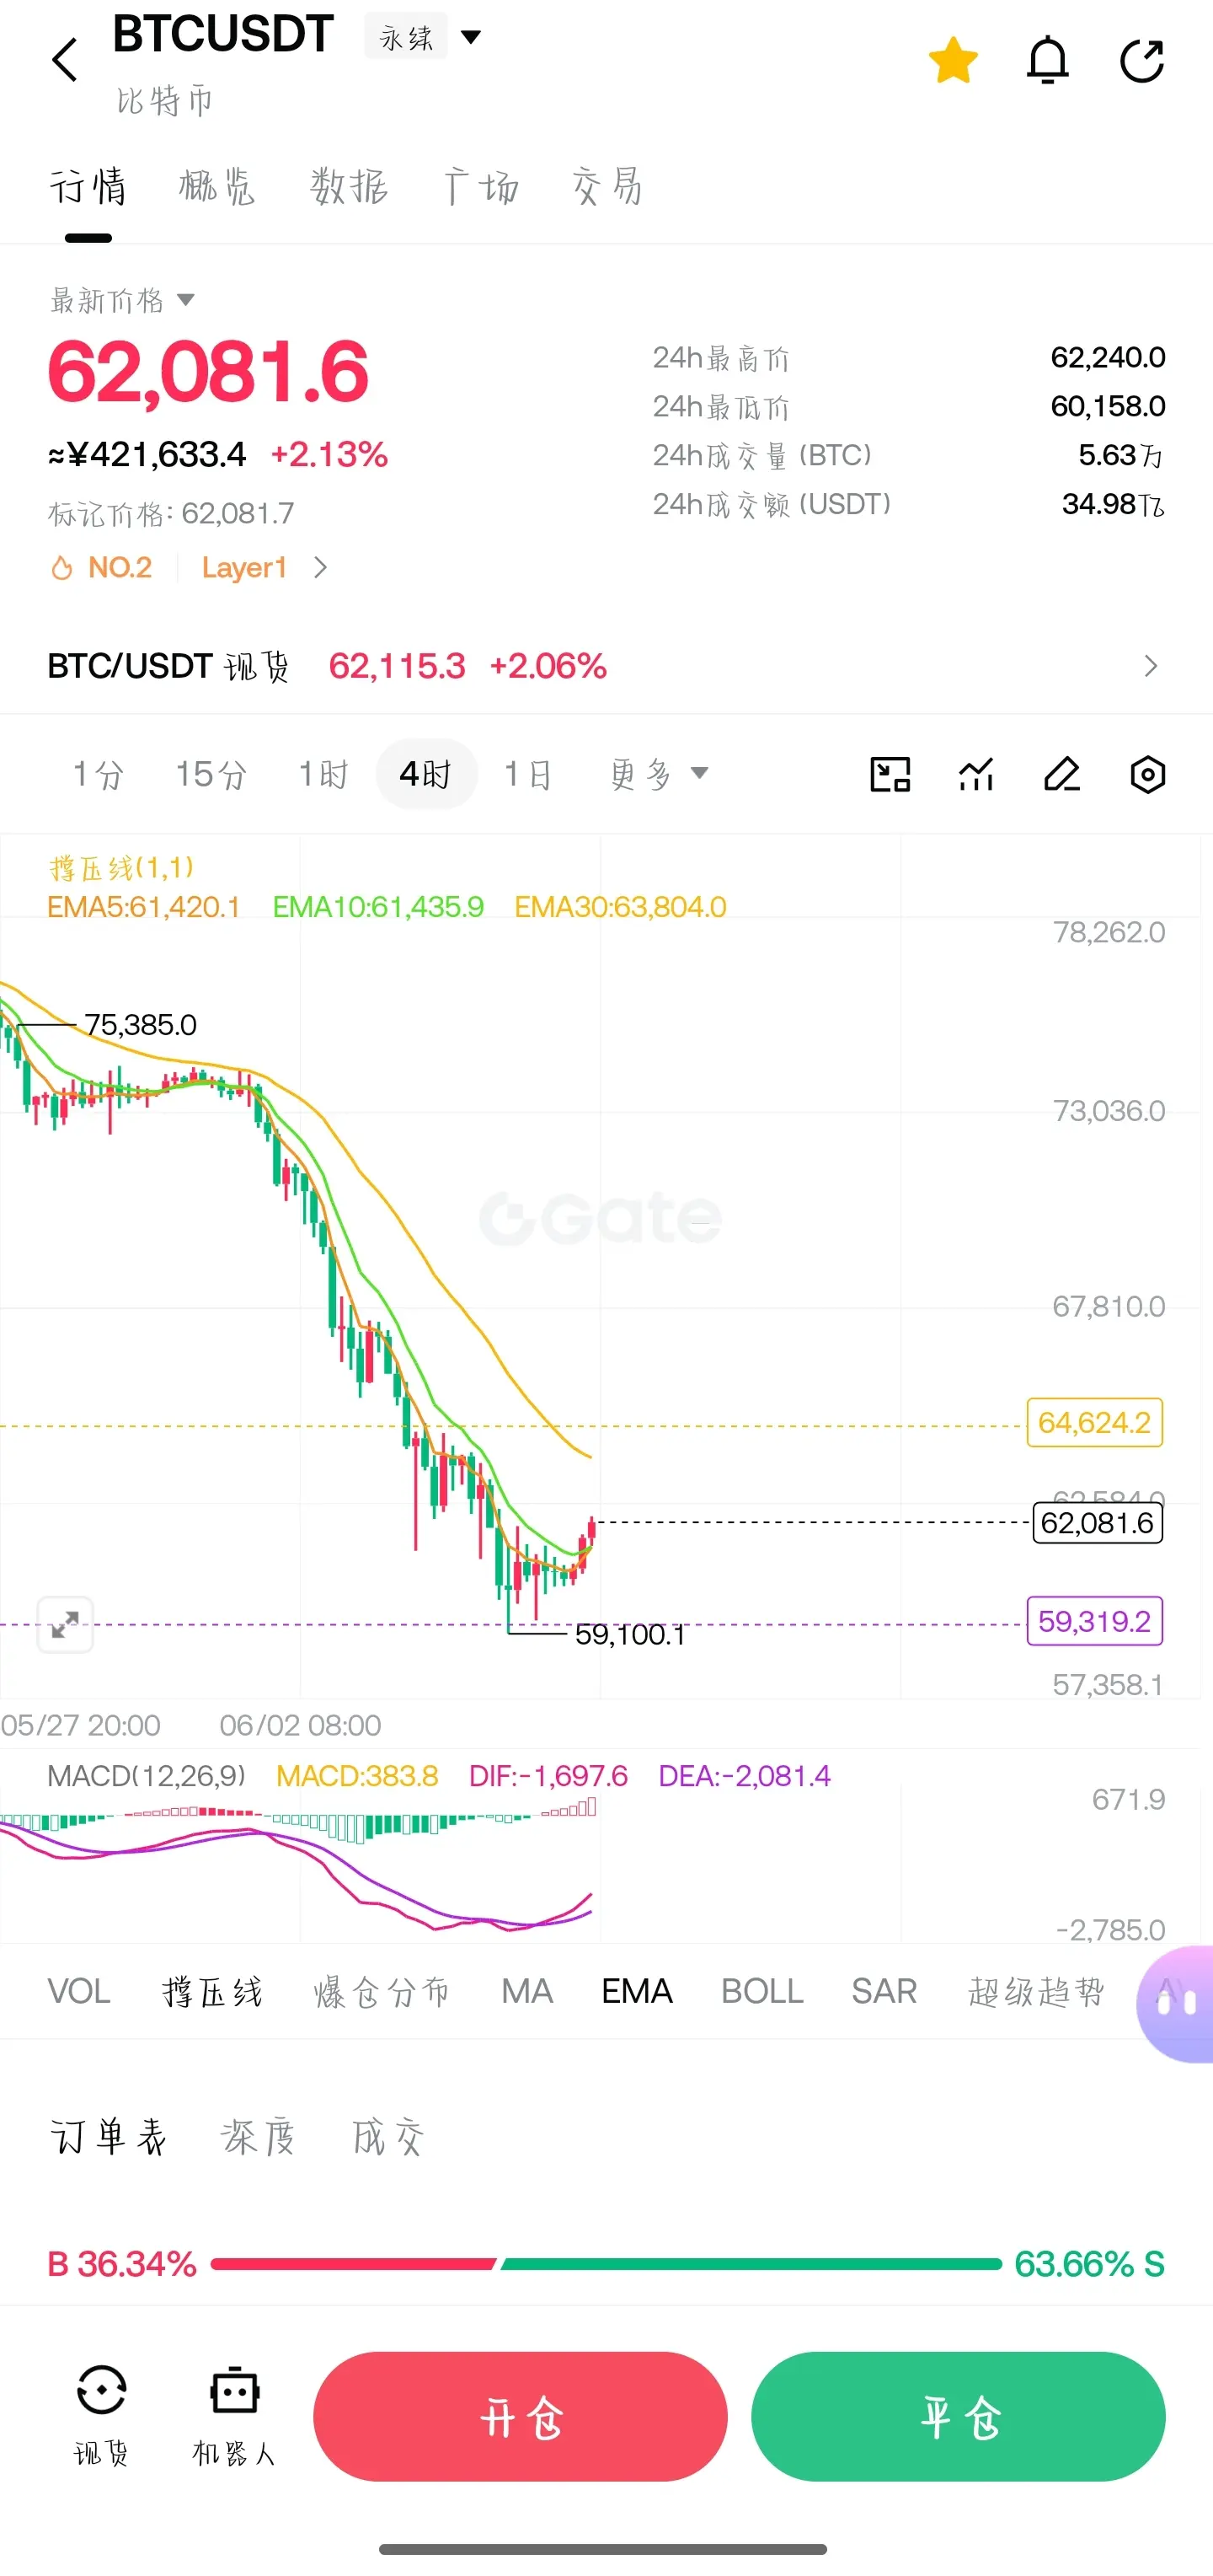Select the pencil drawing tool icon
Viewport: 1213px width, 2576px height.
pyautogui.click(x=1062, y=775)
